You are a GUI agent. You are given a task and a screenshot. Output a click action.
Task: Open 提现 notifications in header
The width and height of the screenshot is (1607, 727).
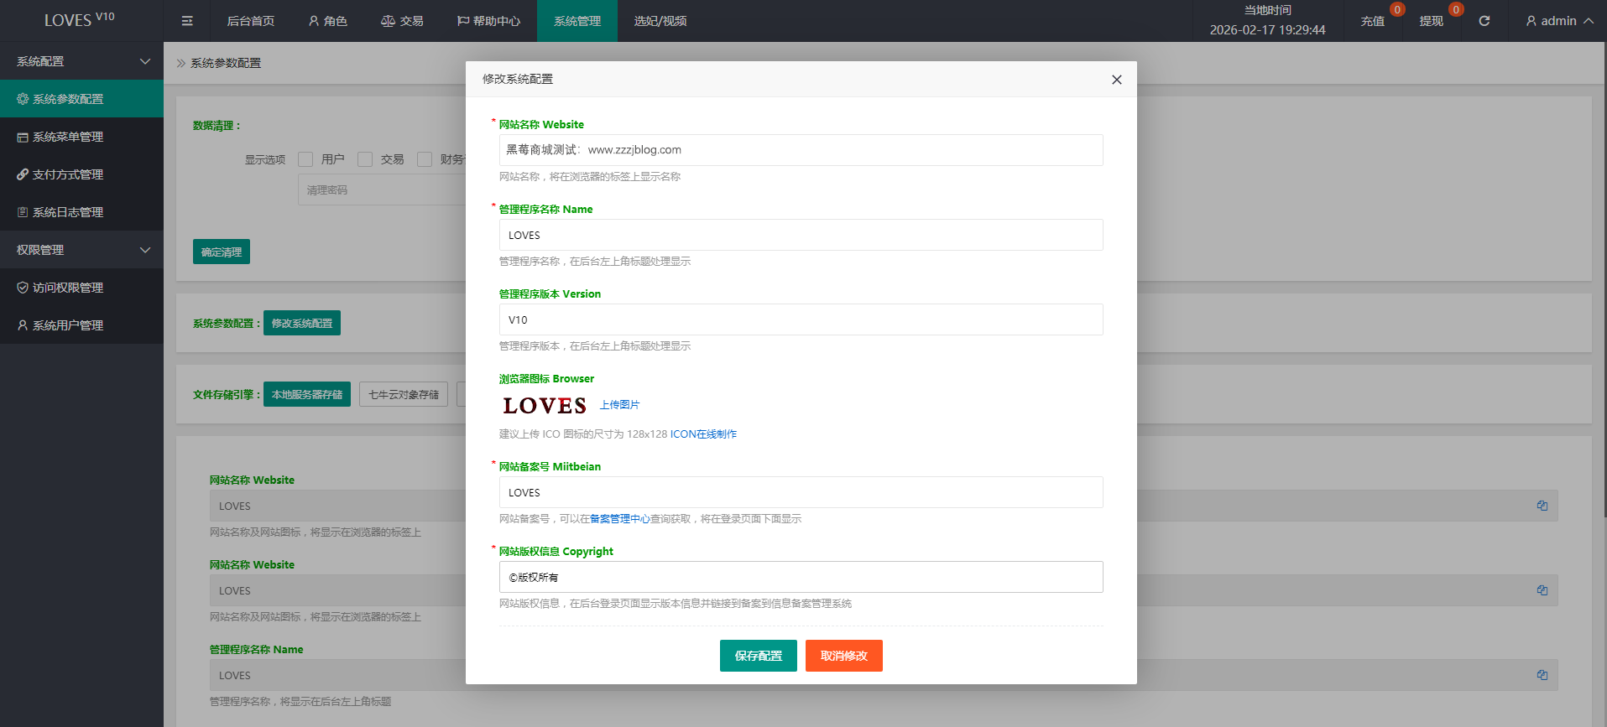click(1432, 21)
